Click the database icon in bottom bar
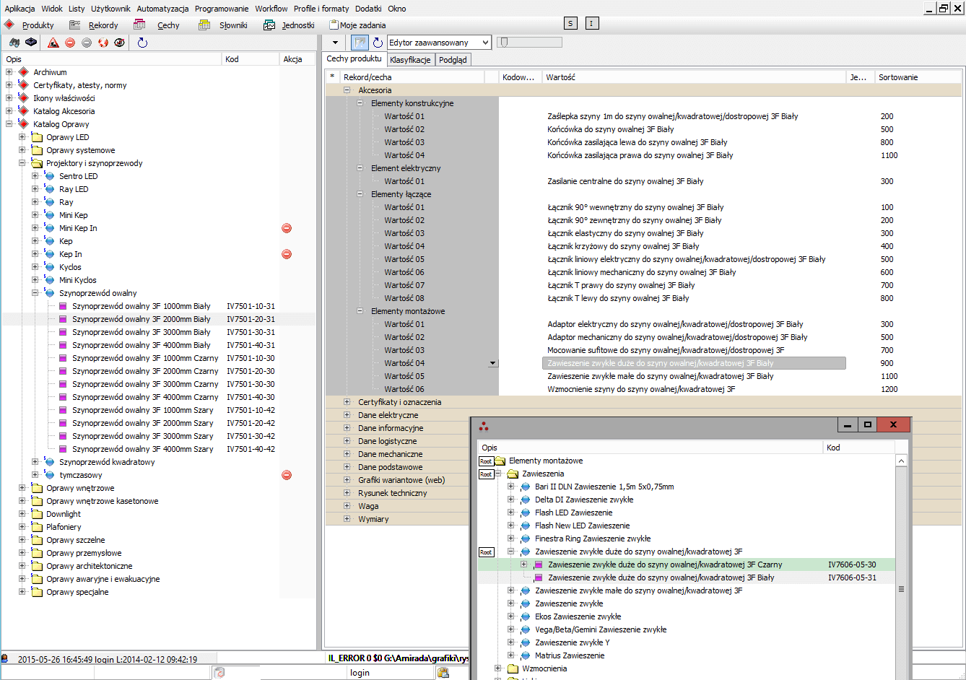This screenshot has height=680, width=966. (219, 673)
